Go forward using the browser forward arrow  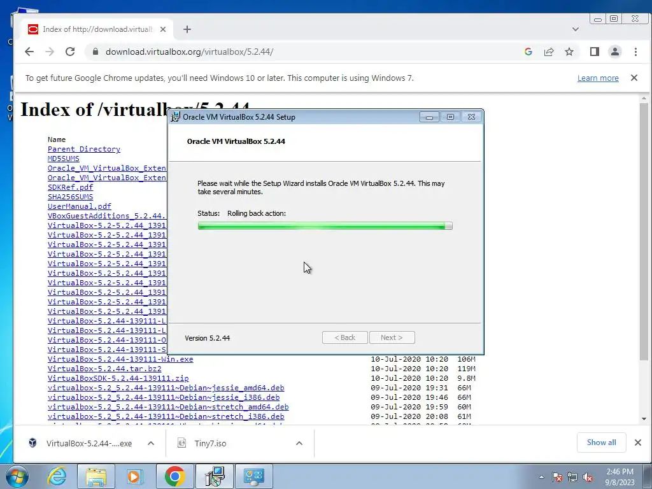coord(50,52)
